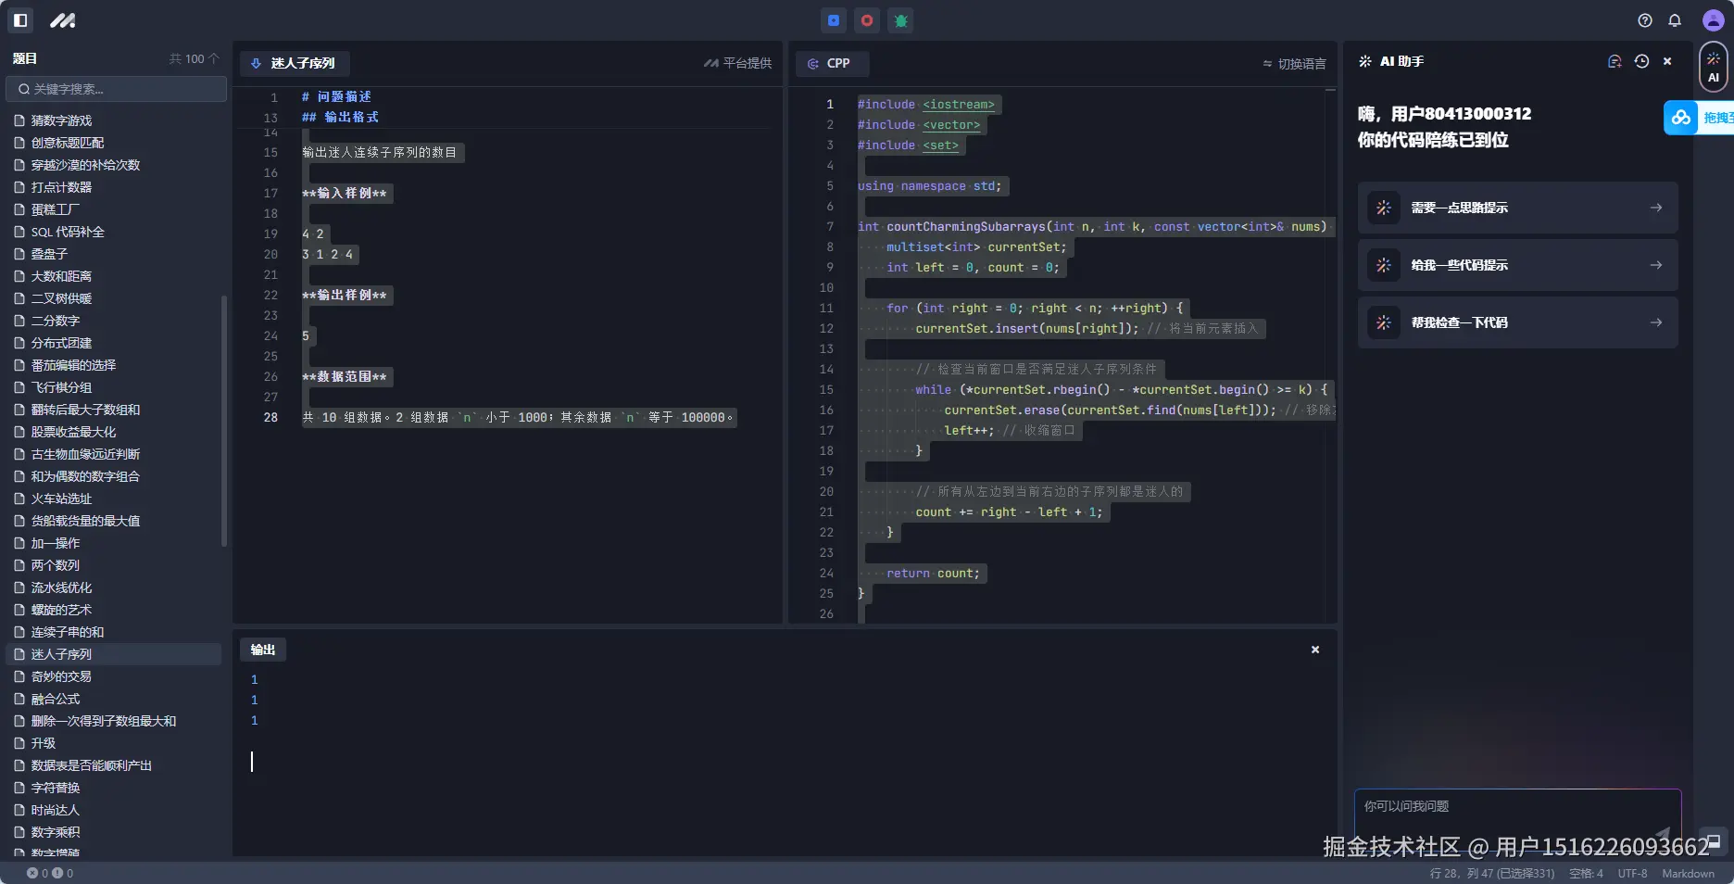Open the 猜数字游戏 problem
The width and height of the screenshot is (1734, 884).
(114, 120)
